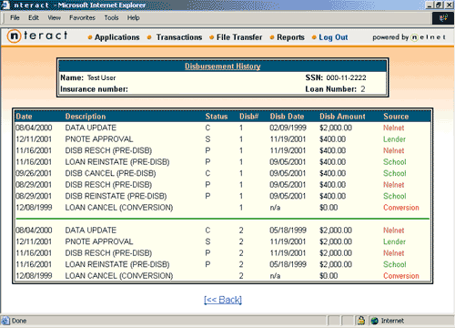Image resolution: width=455 pixels, height=328 pixels.
Task: Click the Disb Date column header
Action: [287, 117]
